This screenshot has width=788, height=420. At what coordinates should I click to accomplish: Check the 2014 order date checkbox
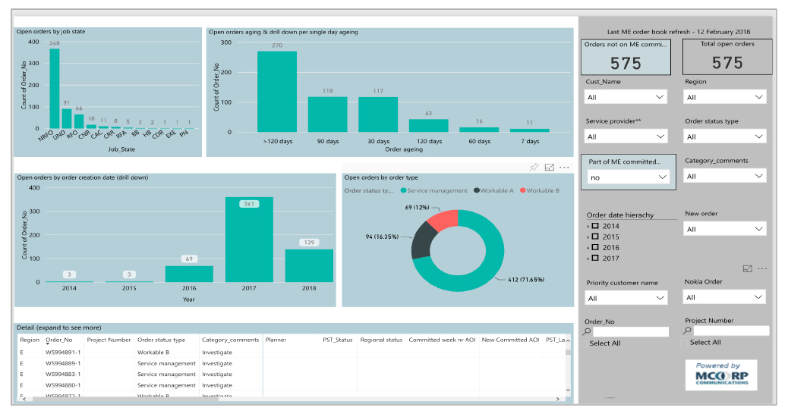(596, 226)
